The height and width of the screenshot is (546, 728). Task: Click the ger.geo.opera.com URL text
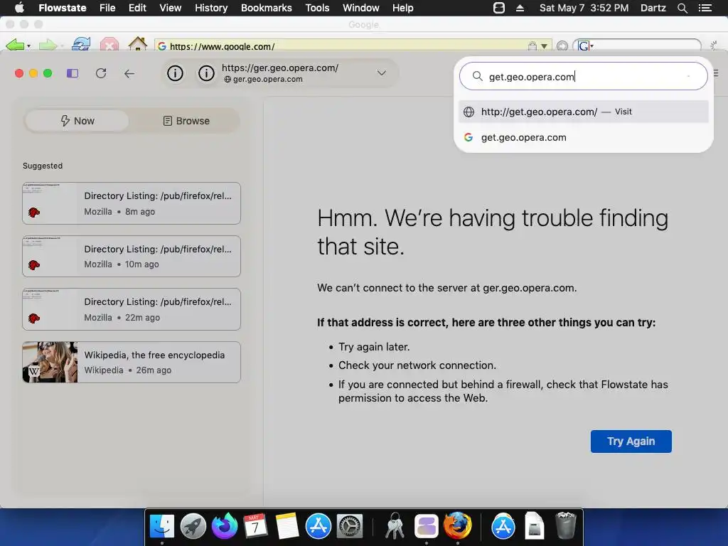[x=280, y=68]
